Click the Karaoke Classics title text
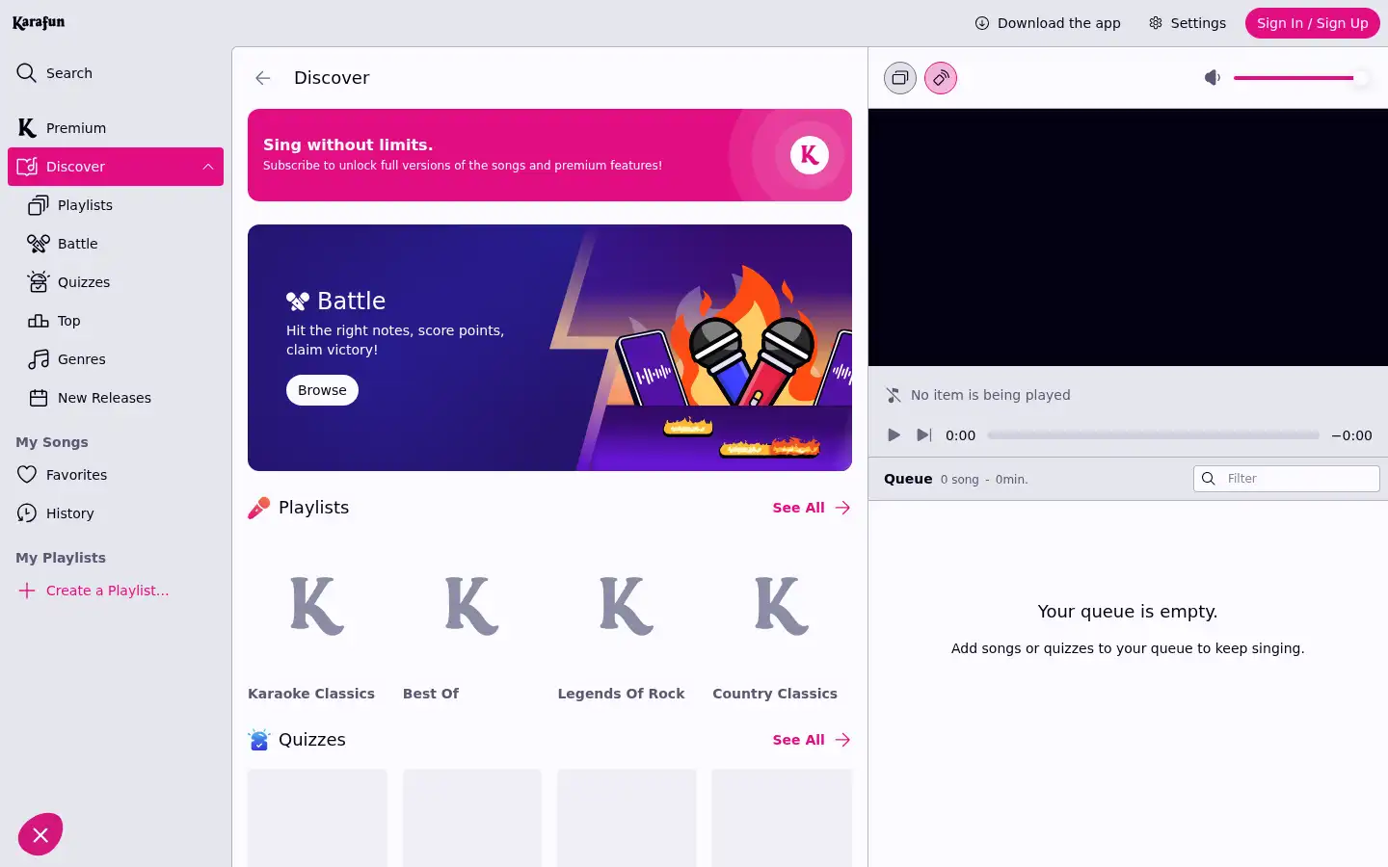The image size is (1388, 867). pyautogui.click(x=311, y=694)
